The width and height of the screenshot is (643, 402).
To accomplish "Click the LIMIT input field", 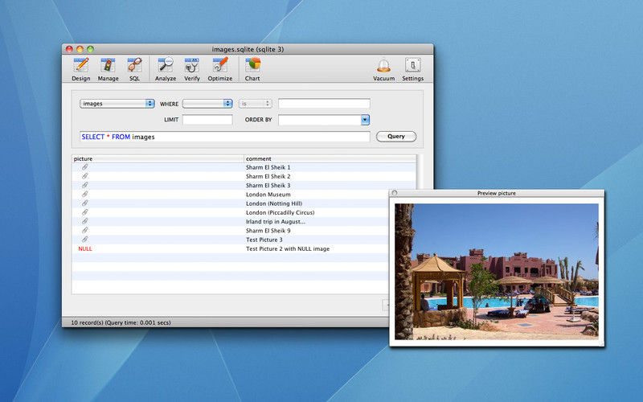I will 207,120.
